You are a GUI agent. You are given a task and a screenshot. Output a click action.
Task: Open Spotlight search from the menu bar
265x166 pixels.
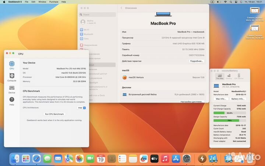coord(231,2)
